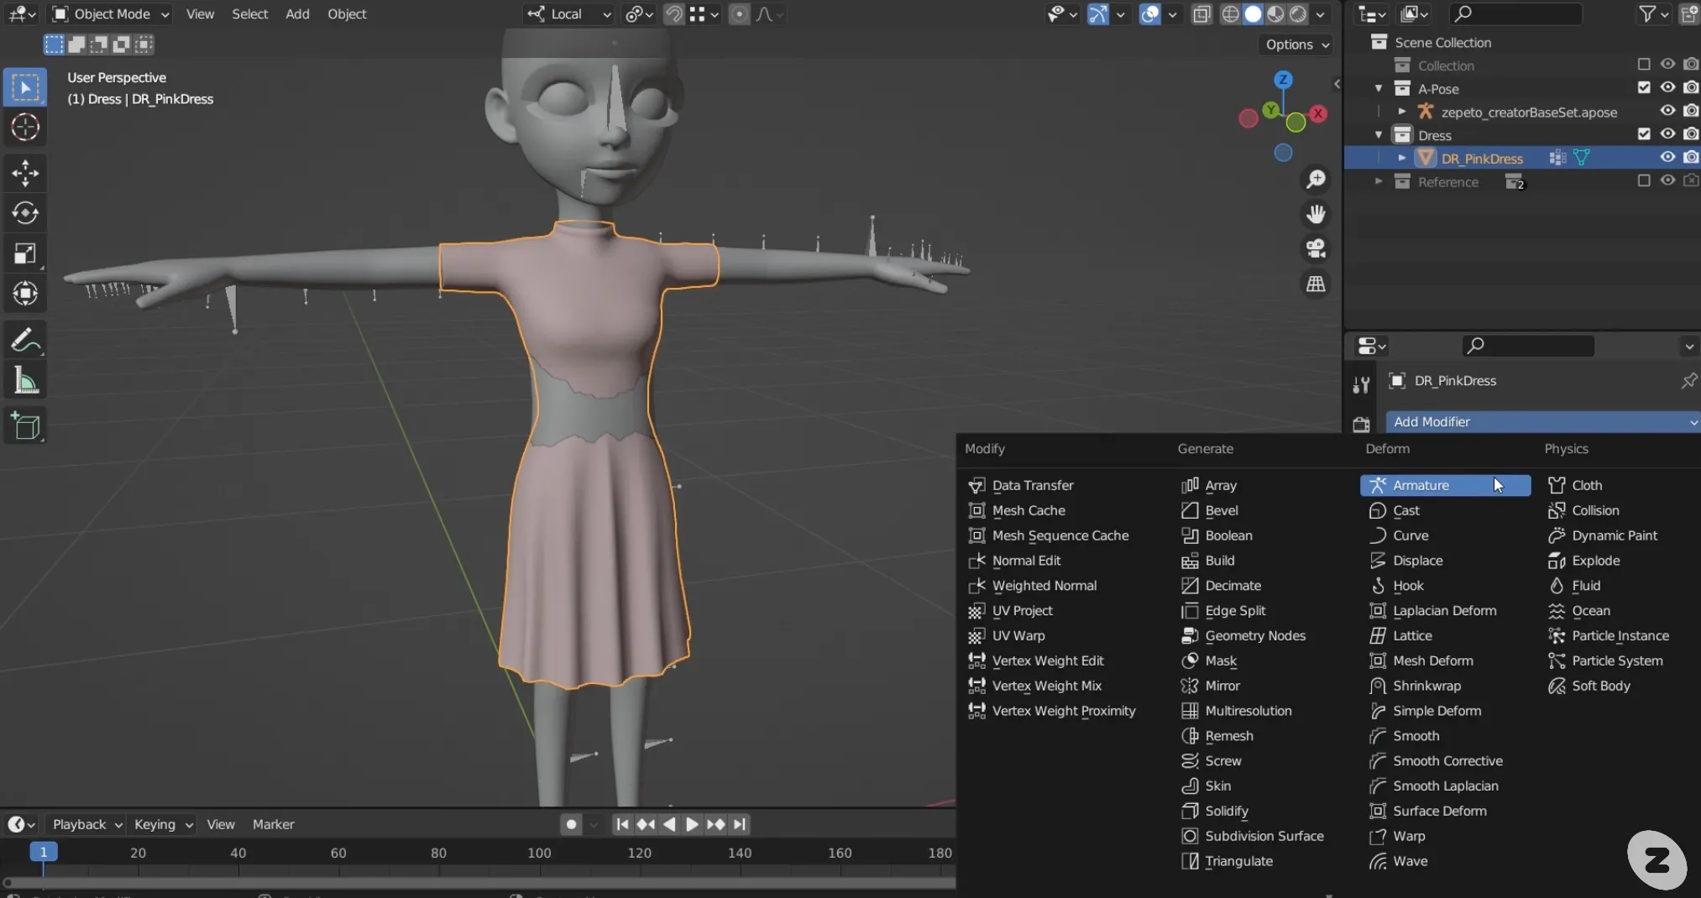The image size is (1701, 898).
Task: Toggle proportional editing
Action: pyautogui.click(x=739, y=14)
